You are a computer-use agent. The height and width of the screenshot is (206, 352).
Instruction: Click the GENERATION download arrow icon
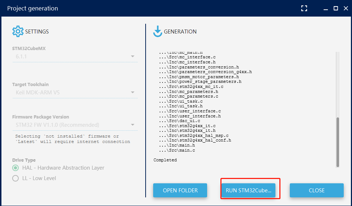pyautogui.click(x=157, y=31)
